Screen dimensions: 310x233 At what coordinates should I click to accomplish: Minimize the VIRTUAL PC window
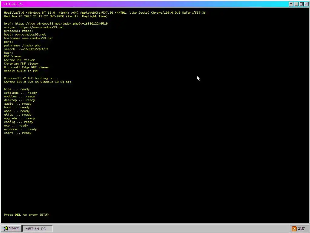coord(296,4)
